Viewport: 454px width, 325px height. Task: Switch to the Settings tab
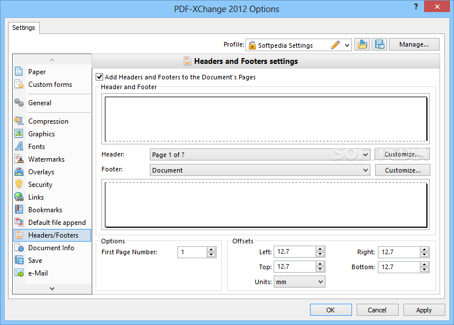click(x=24, y=28)
